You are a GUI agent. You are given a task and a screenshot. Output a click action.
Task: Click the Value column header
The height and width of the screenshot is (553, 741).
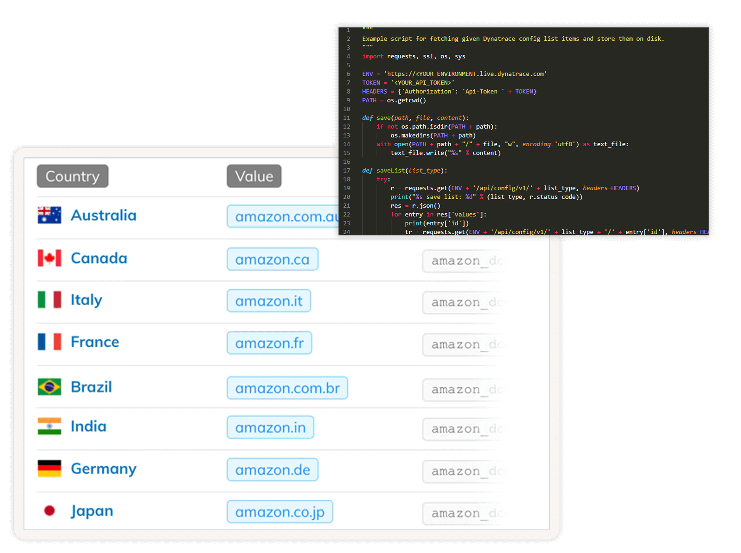[254, 176]
